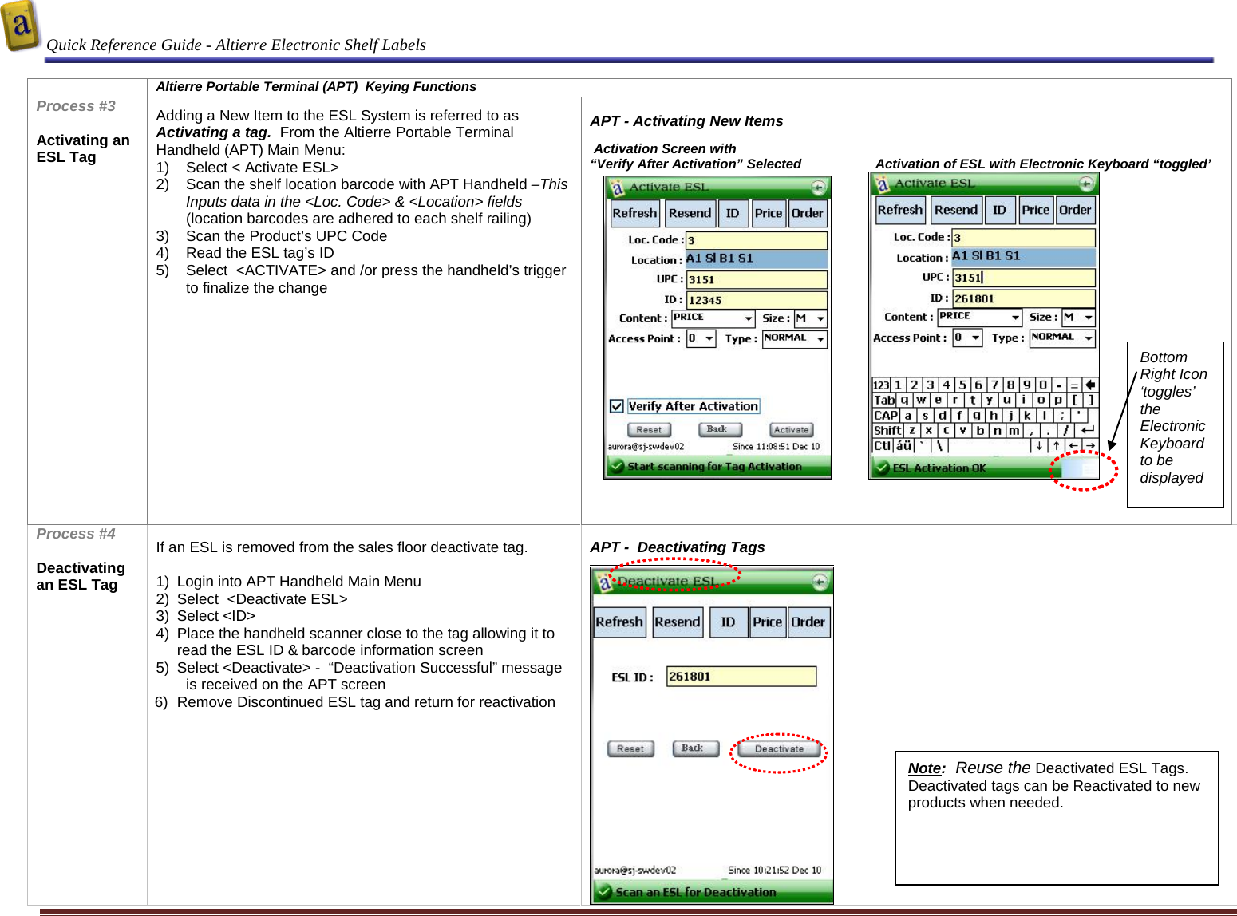Tap the up arrow key on the on-screen keyboard

pyautogui.click(x=1056, y=445)
